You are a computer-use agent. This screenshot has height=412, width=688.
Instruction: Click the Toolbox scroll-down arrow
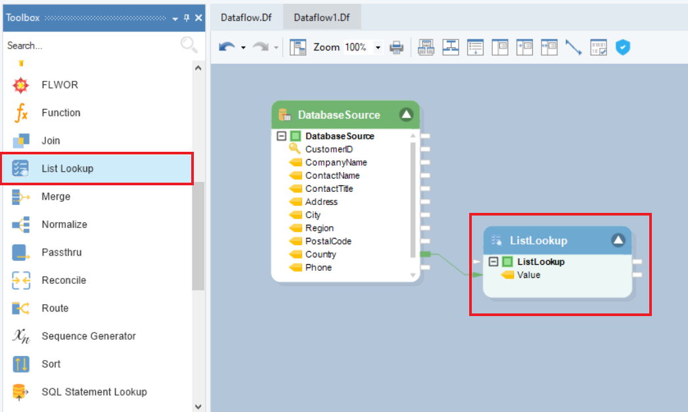(x=198, y=406)
